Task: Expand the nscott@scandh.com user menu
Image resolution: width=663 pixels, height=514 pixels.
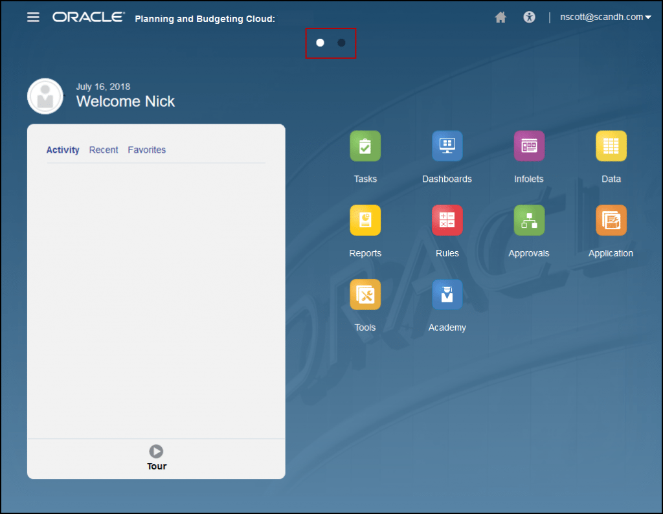Action: pos(605,17)
